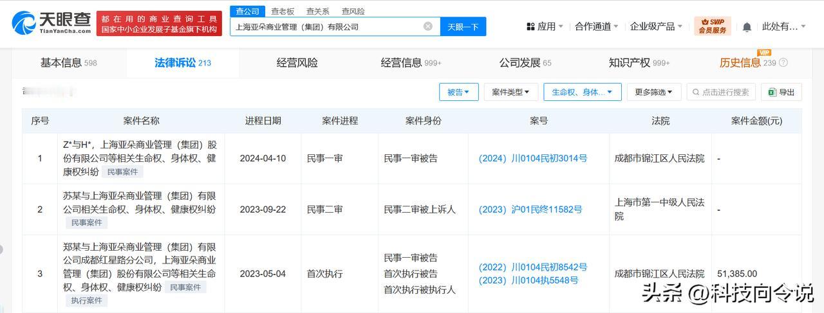
Task: Click the 法院 column header
Action: 660,121
